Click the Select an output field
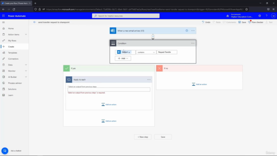 (109, 90)
